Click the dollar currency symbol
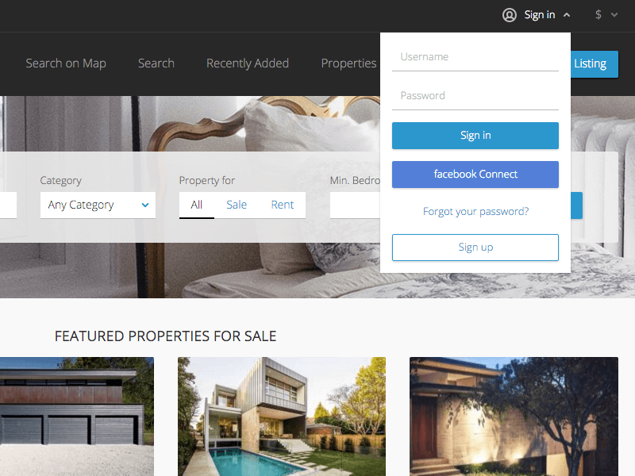 (598, 15)
